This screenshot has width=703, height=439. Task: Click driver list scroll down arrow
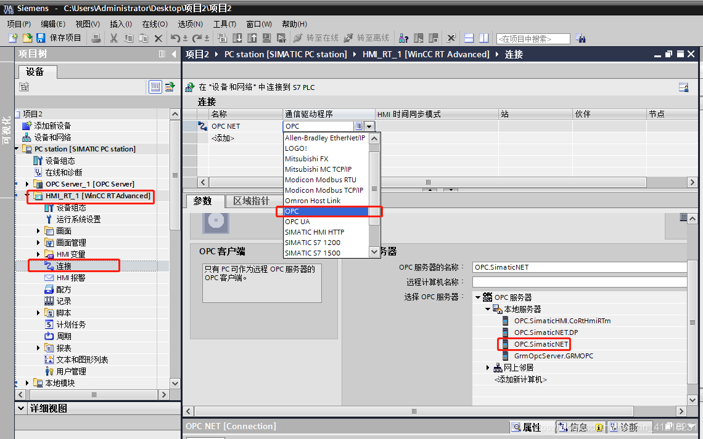374,252
